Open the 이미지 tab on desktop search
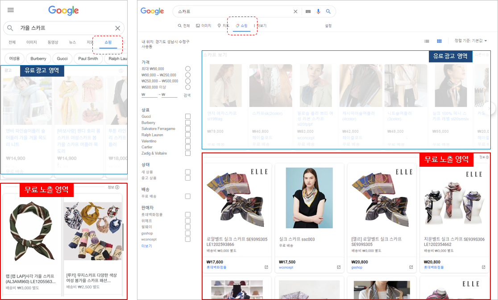498x300 pixels. (203, 26)
